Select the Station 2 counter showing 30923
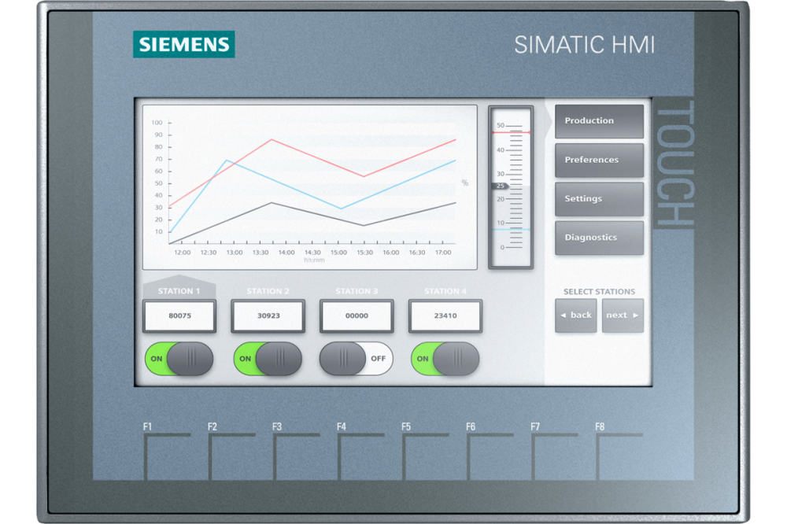The width and height of the screenshot is (787, 524). tap(268, 316)
